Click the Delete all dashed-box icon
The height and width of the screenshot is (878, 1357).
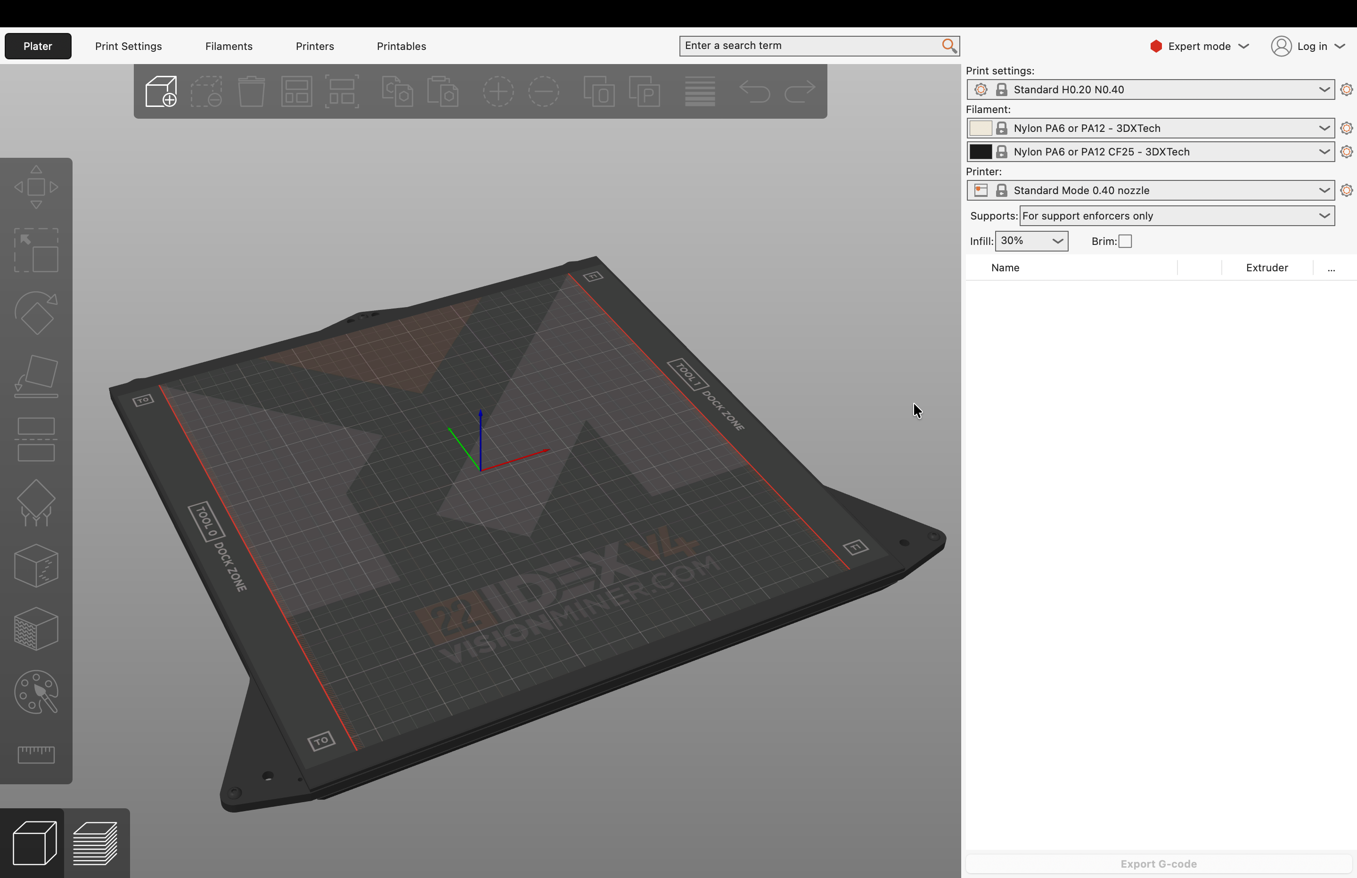(206, 91)
